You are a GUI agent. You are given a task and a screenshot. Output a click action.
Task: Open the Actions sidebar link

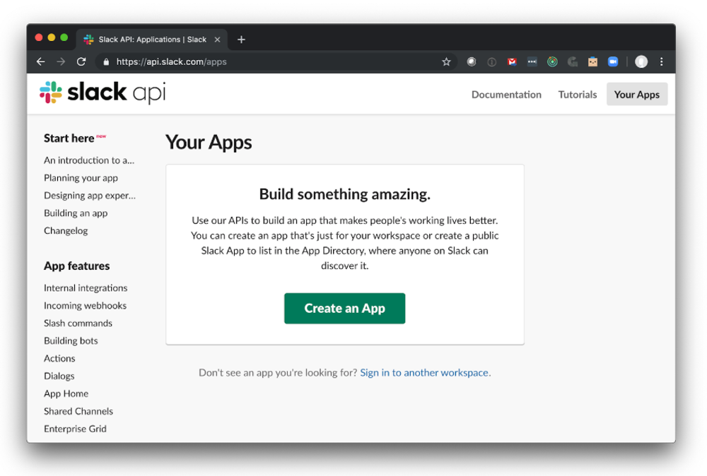point(59,359)
